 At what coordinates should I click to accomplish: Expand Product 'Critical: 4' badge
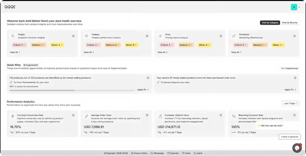[93, 45]
